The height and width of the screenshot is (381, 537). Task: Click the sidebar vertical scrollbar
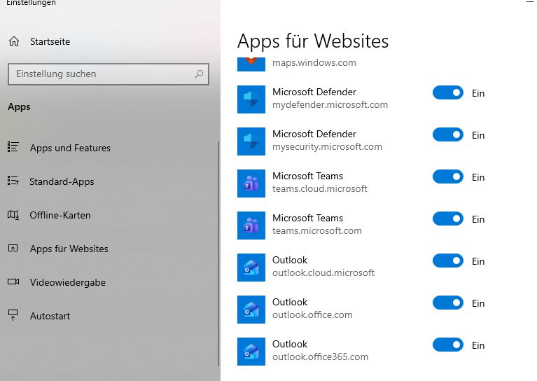coord(218,254)
